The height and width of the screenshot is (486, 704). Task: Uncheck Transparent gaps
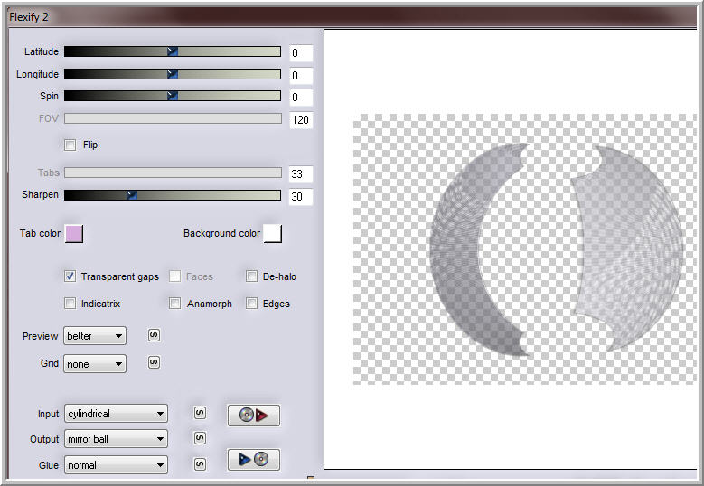click(70, 276)
